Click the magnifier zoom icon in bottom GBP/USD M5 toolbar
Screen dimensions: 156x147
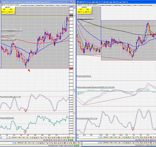[55, 143]
